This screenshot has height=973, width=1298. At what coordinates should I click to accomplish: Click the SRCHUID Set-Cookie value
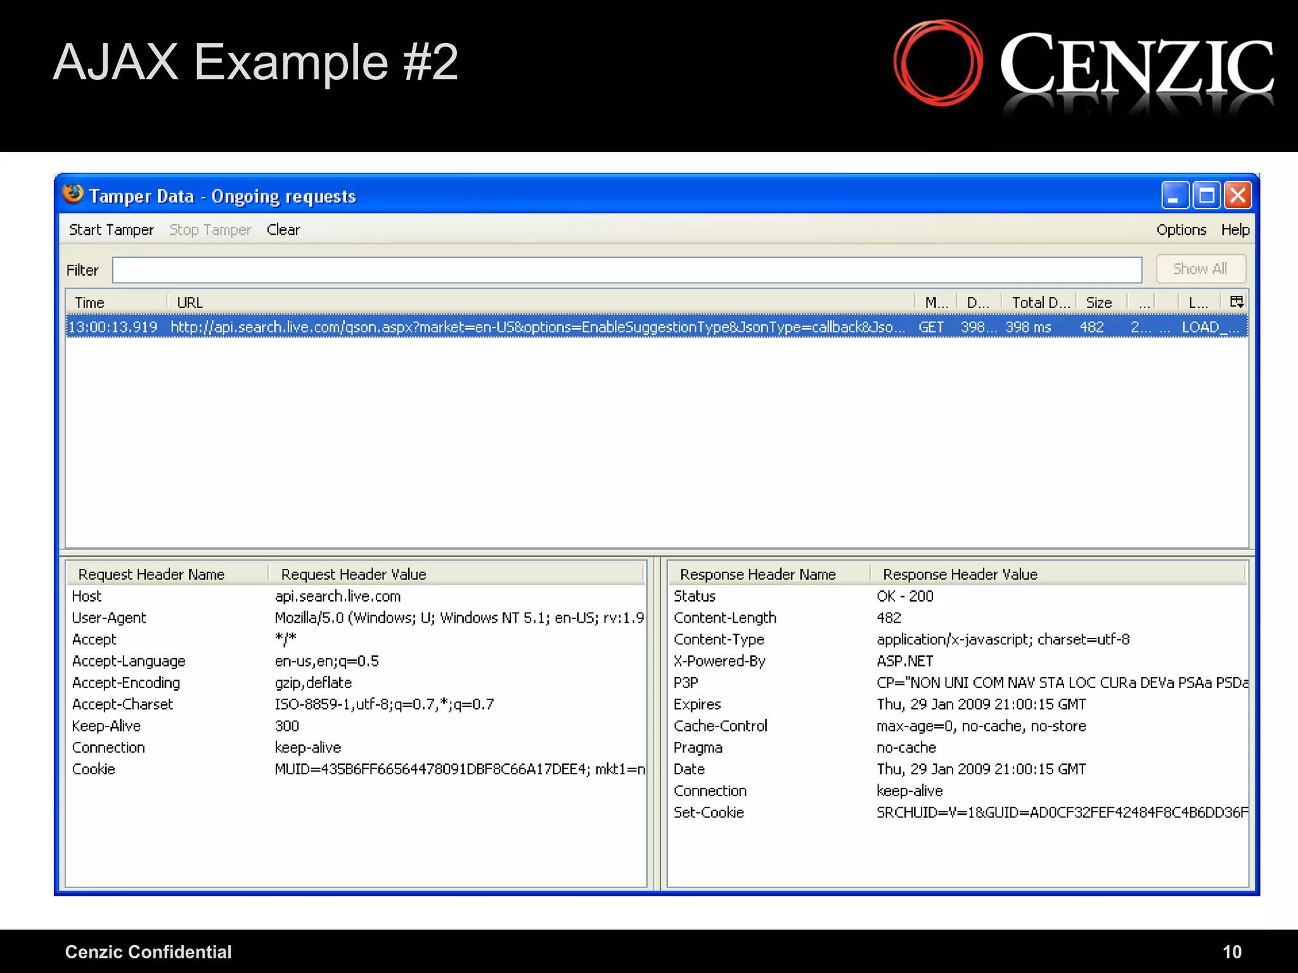(x=1062, y=813)
